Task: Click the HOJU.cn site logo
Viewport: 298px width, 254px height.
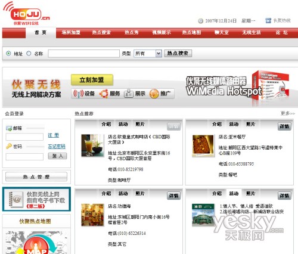Action: [26, 14]
